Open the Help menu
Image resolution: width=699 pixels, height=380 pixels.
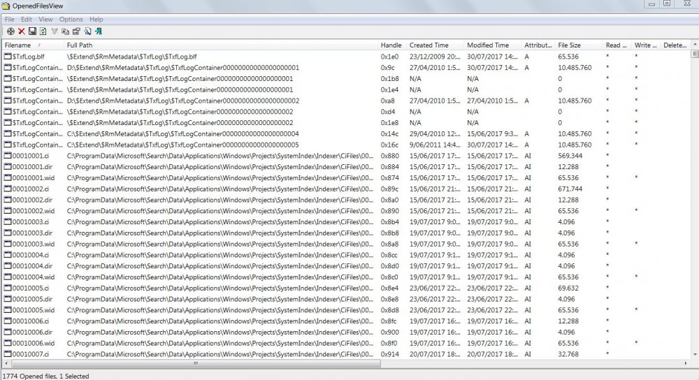click(96, 19)
